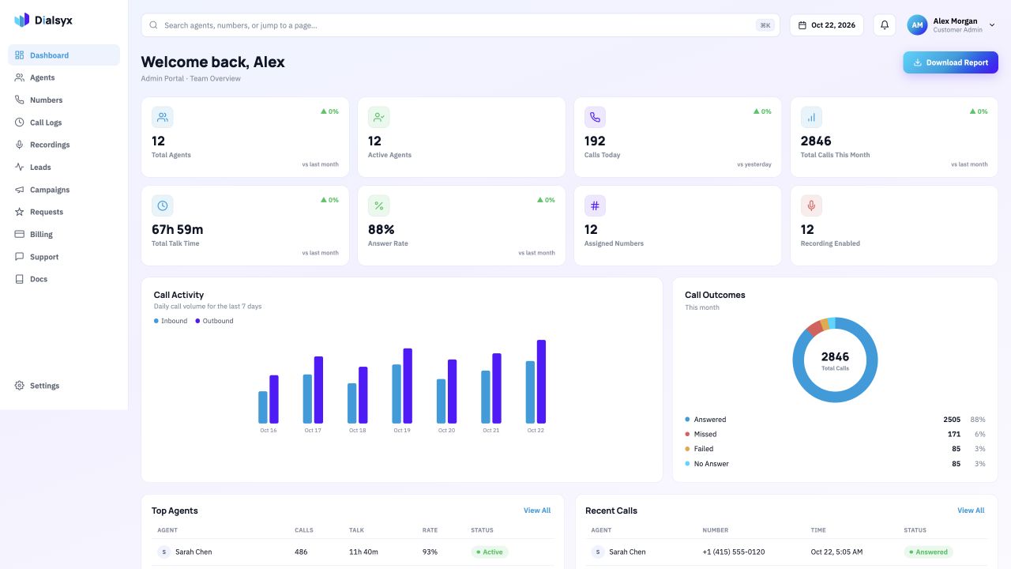This screenshot has height=569, width=1011.
Task: Click the Oct 19 outbound bar
Action: 408,386
